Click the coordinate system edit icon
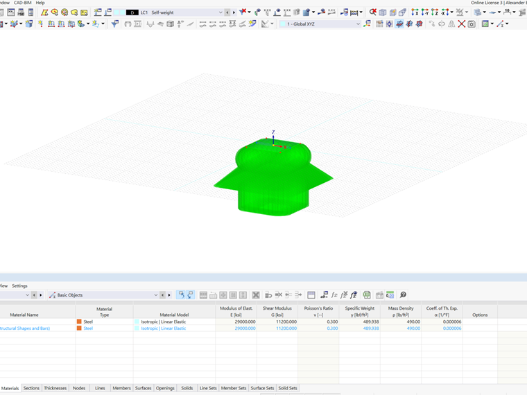The width and height of the screenshot is (527, 395). (368, 24)
